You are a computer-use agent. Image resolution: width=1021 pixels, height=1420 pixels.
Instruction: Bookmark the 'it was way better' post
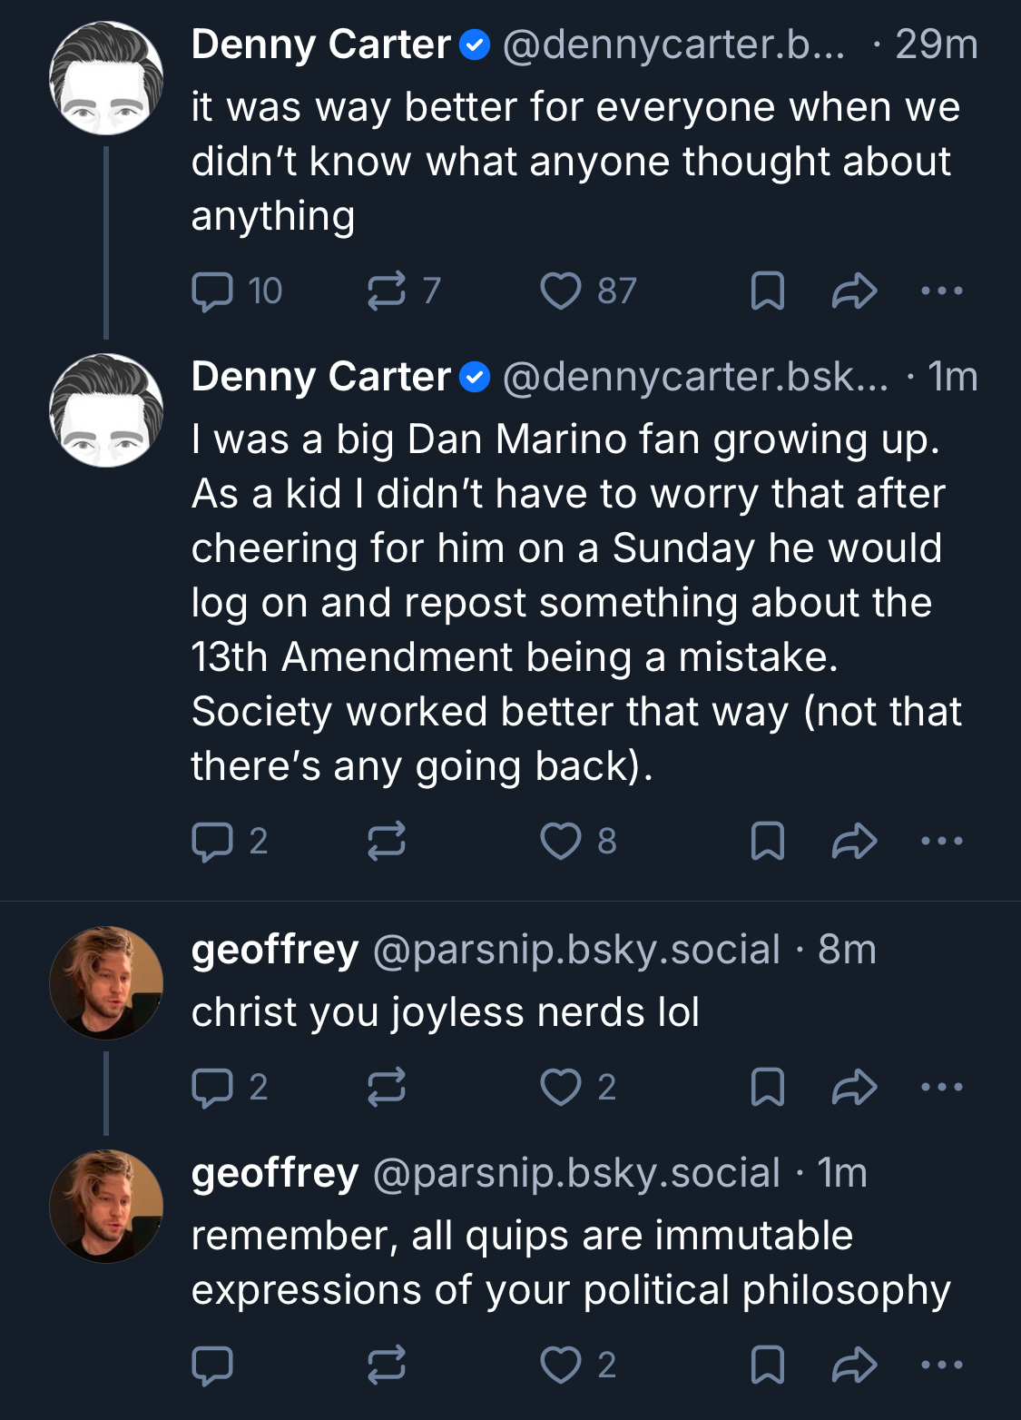pos(768,291)
